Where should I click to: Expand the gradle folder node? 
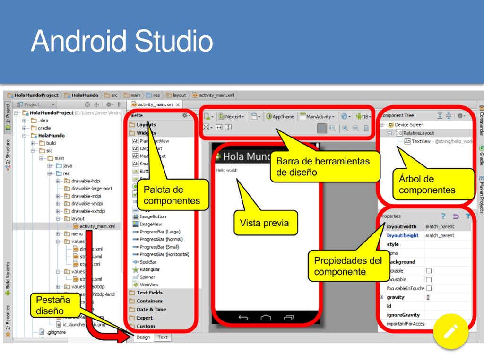pos(24,128)
